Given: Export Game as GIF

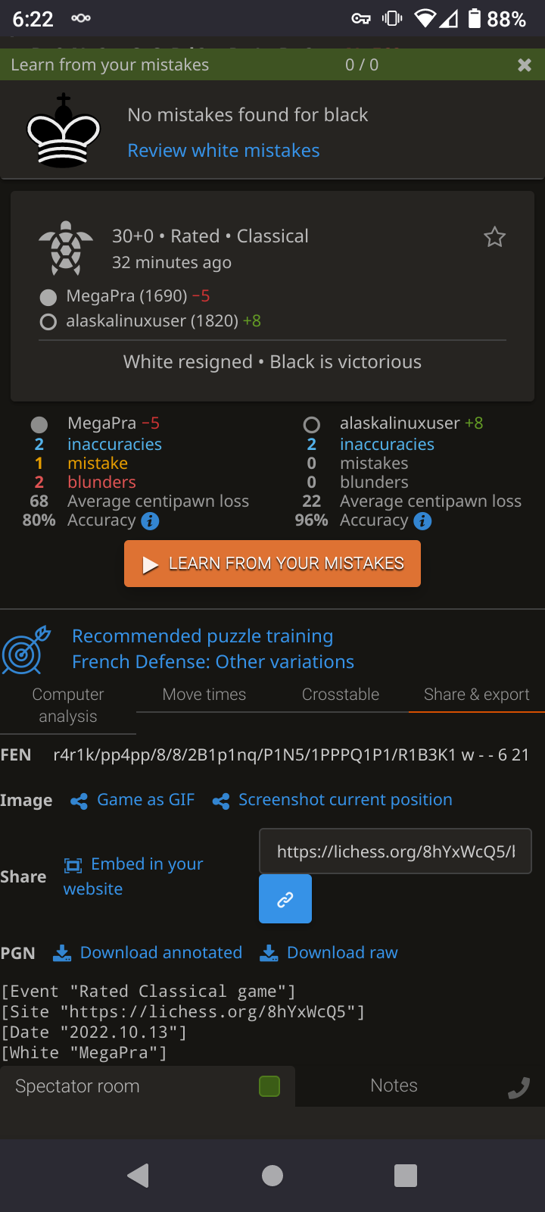Looking at the screenshot, I should (x=133, y=800).
